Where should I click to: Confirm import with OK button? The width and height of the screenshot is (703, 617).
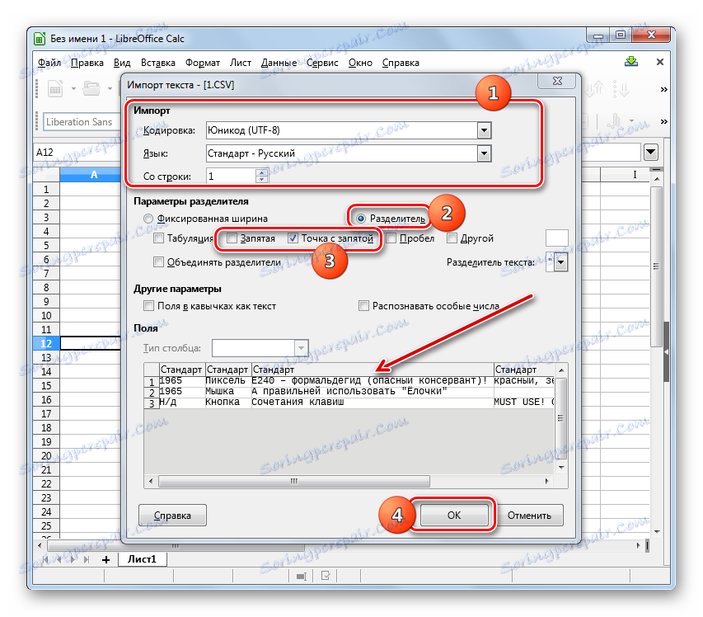(454, 516)
